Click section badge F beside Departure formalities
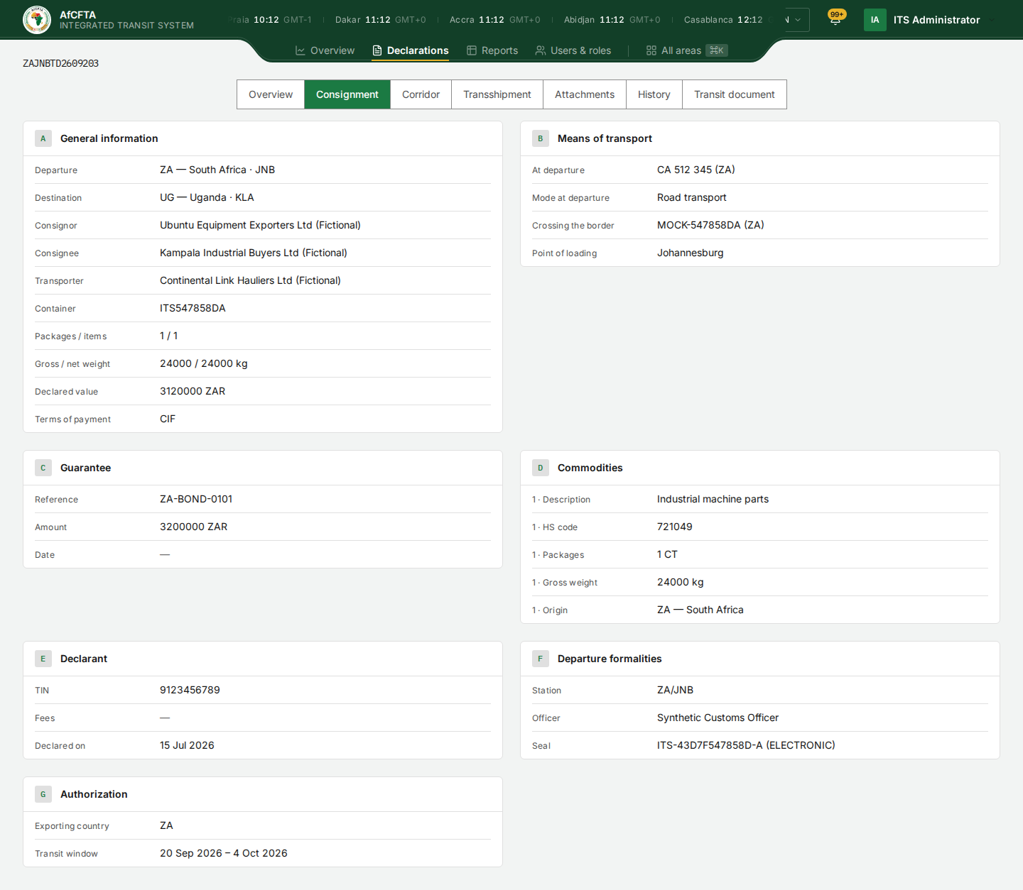Screen dimensions: 1023x890 pyautogui.click(x=541, y=659)
